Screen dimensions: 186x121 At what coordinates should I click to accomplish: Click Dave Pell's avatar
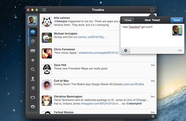[x=47, y=69]
